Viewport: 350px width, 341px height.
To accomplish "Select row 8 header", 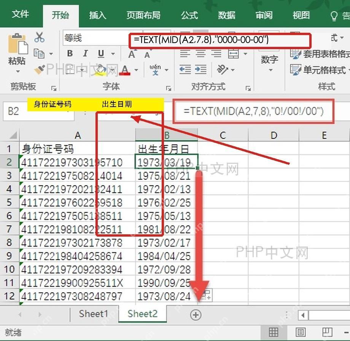I will (x=9, y=242).
